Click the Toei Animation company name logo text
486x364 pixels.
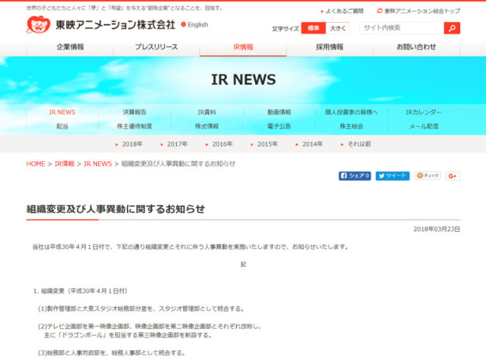115,25
